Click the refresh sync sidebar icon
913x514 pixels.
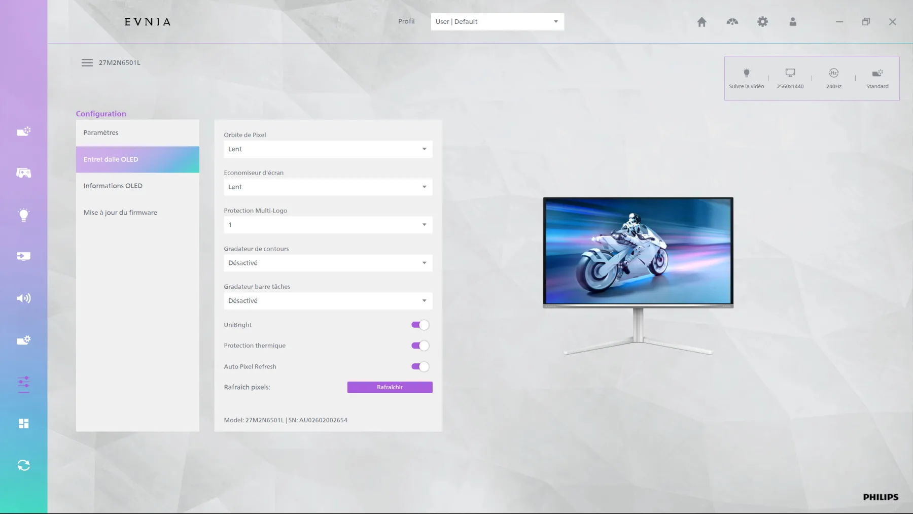[x=23, y=465]
